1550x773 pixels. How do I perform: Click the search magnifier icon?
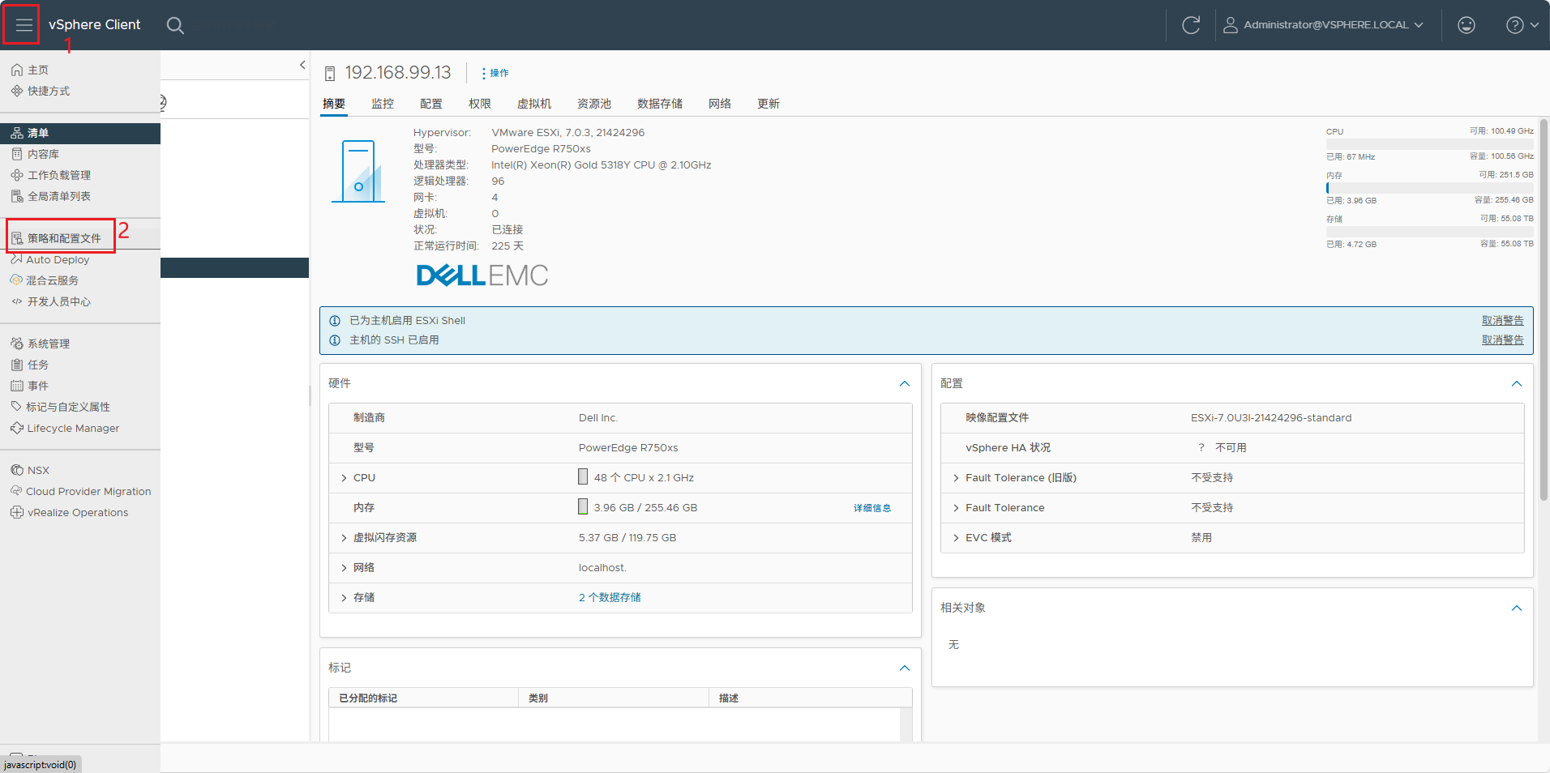[175, 25]
